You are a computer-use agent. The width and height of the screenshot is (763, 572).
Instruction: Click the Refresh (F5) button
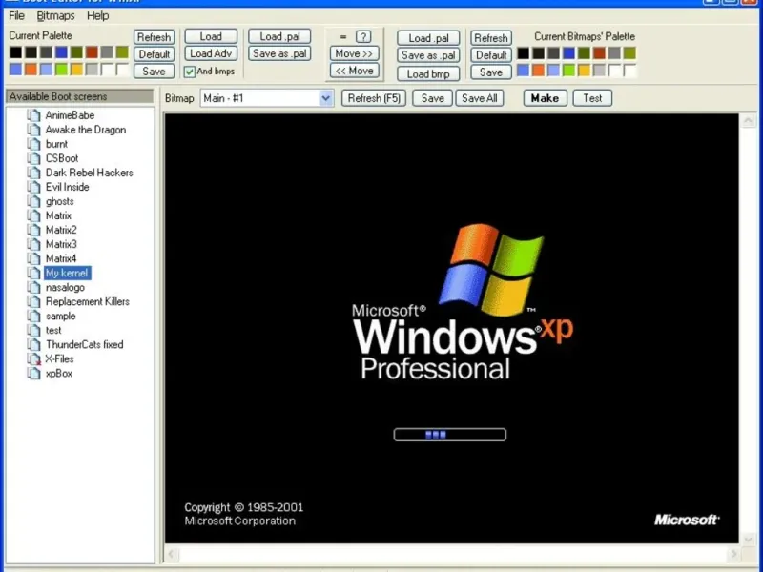click(x=374, y=98)
